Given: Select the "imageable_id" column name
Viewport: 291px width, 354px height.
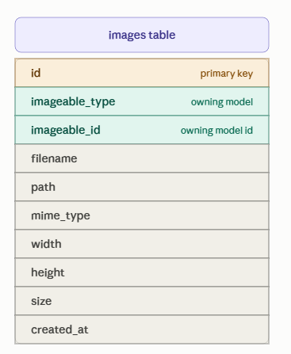Looking at the screenshot, I should pos(66,130).
